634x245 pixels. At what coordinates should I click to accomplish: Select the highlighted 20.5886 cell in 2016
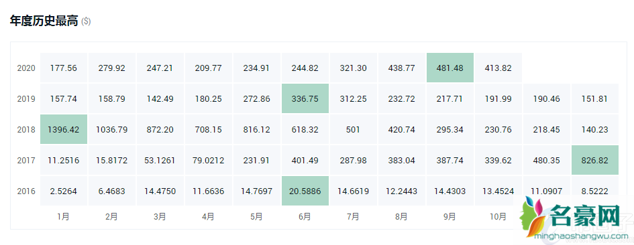[305, 191]
